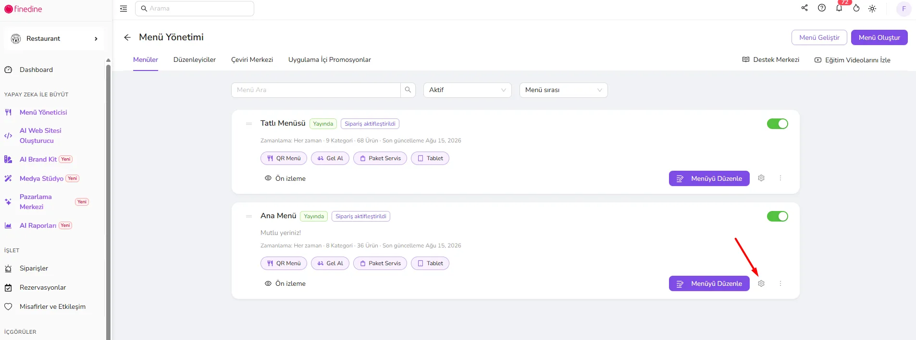This screenshot has width=916, height=340.
Task: Click Menüyü Düzenle for Ana Menü
Action: [x=709, y=283]
